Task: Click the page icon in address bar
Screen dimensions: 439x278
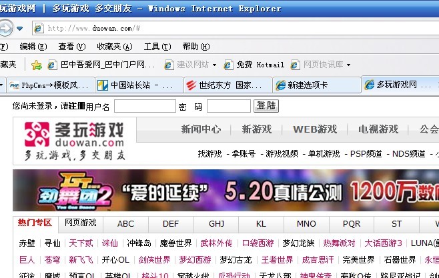Action: pos(39,28)
